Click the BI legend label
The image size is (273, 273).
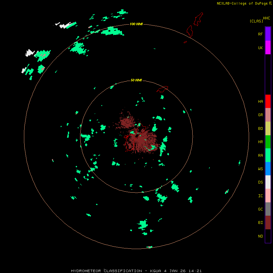261,223
